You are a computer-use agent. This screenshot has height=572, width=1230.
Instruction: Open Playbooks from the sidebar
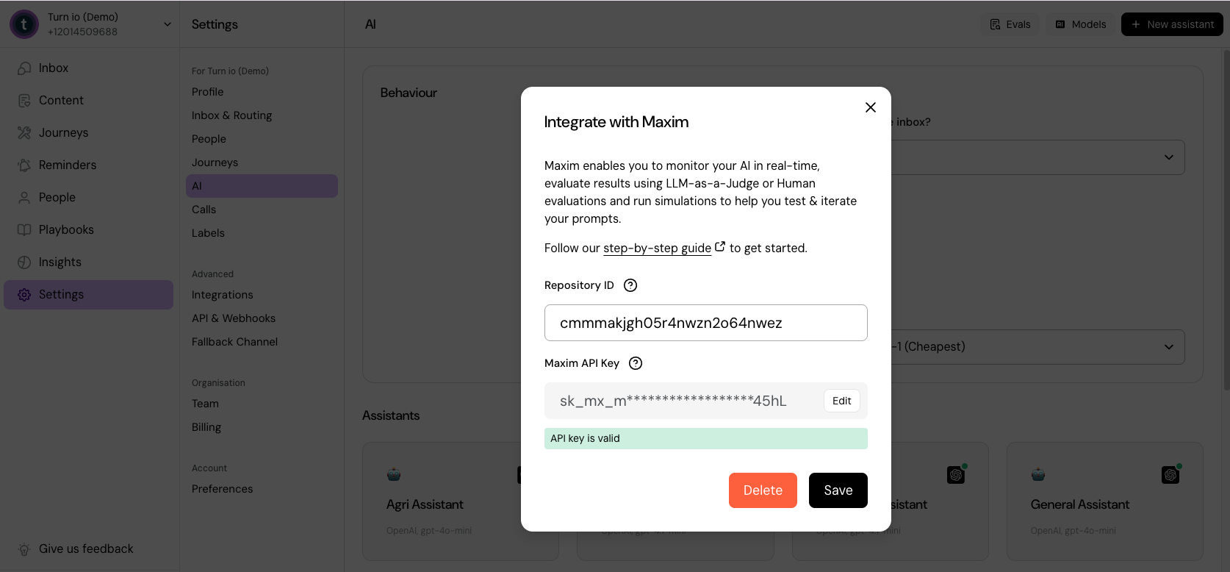66,229
